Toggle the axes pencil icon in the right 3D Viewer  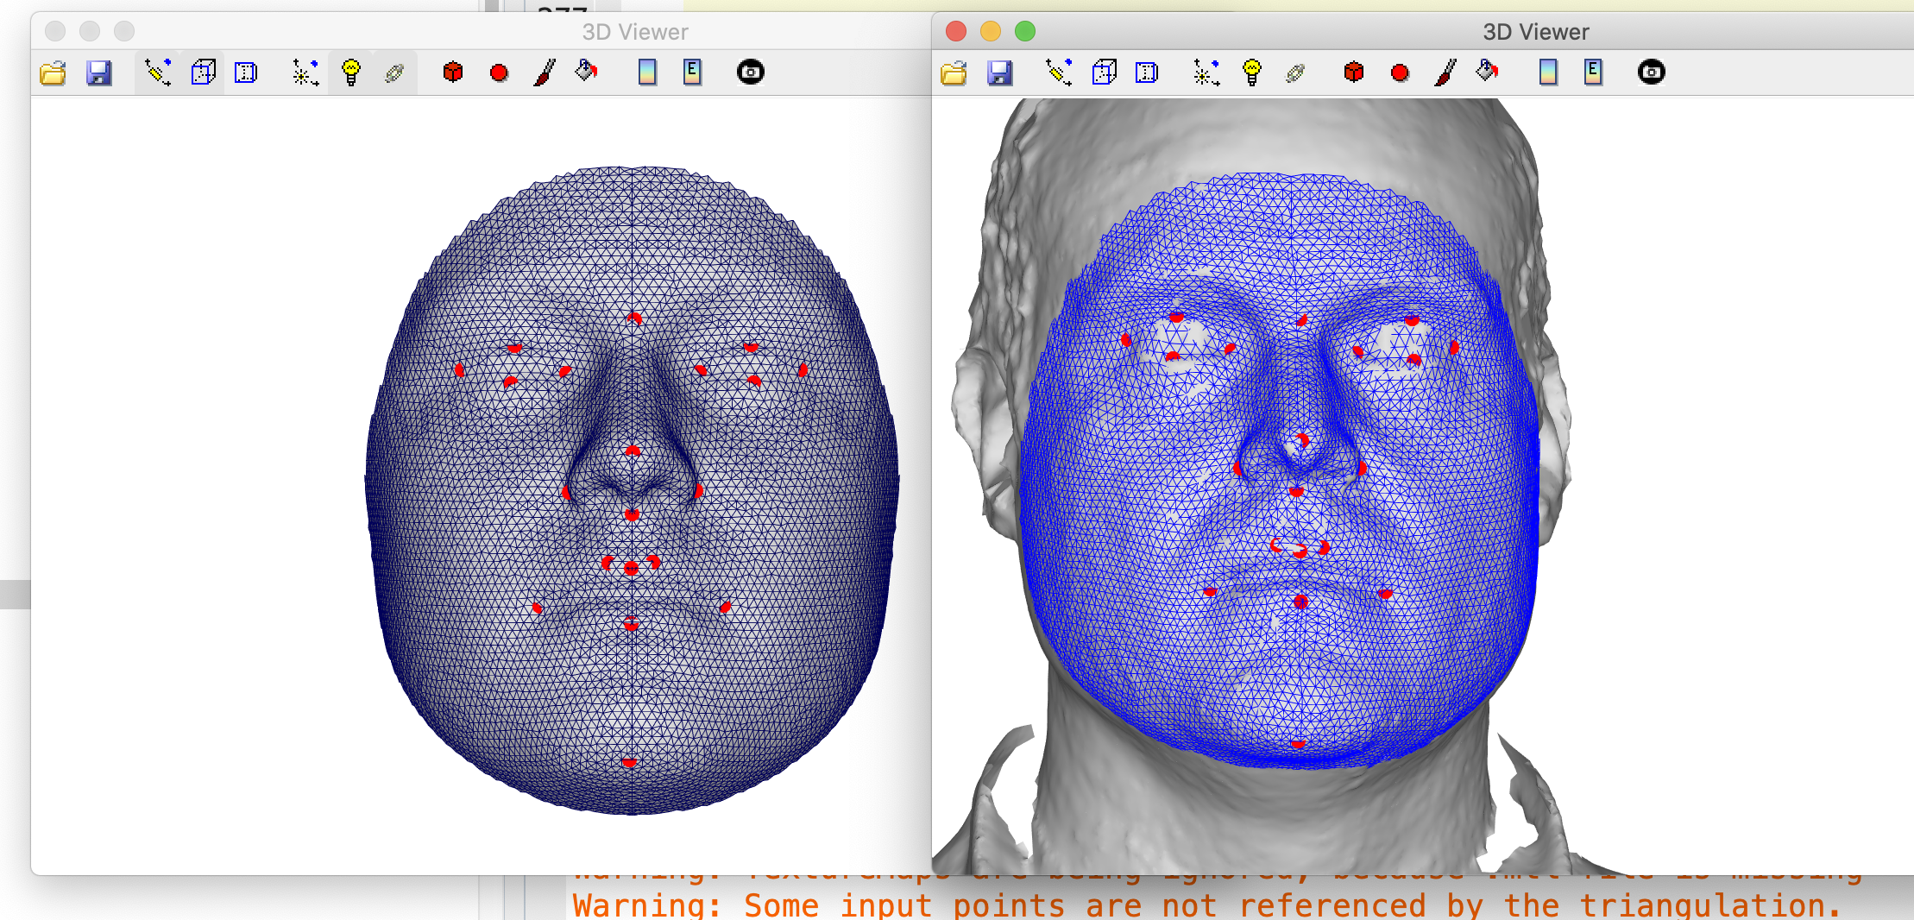click(x=1059, y=72)
